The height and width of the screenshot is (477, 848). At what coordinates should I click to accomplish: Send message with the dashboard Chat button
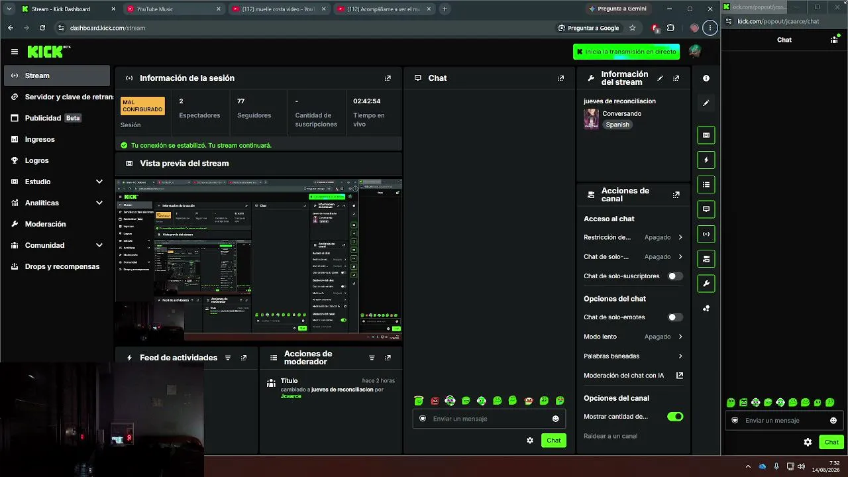(x=554, y=441)
